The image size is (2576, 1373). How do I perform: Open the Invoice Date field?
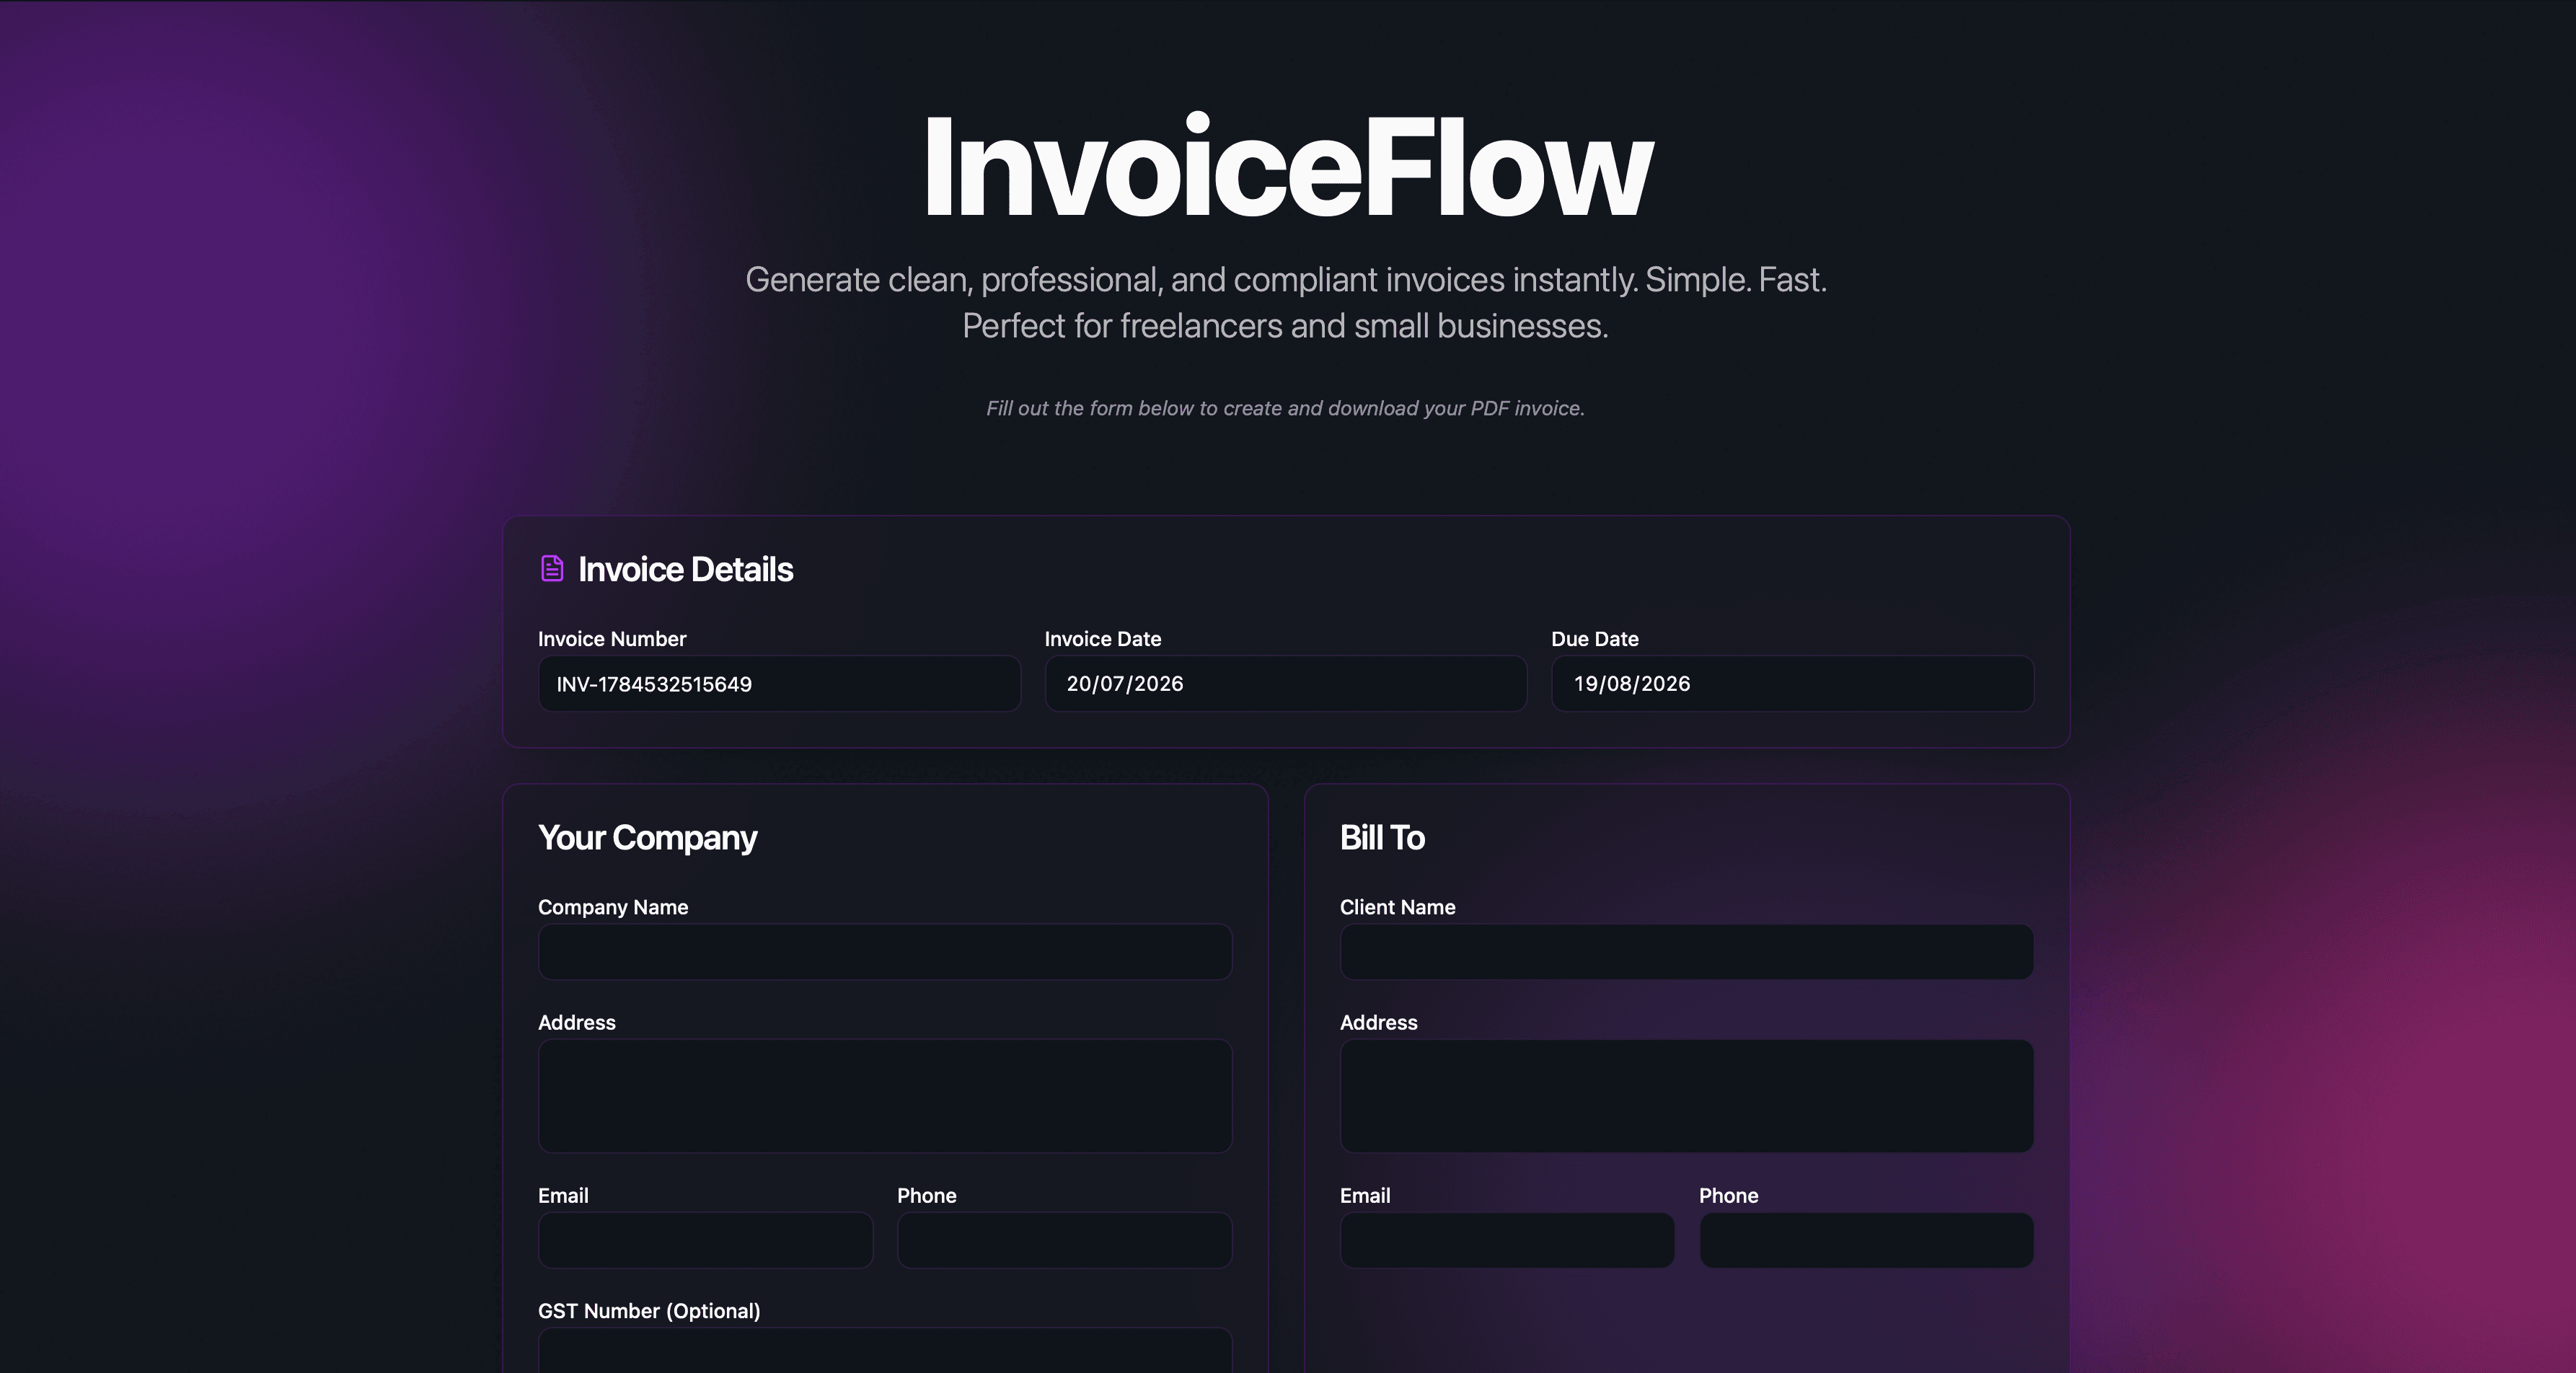[1285, 684]
